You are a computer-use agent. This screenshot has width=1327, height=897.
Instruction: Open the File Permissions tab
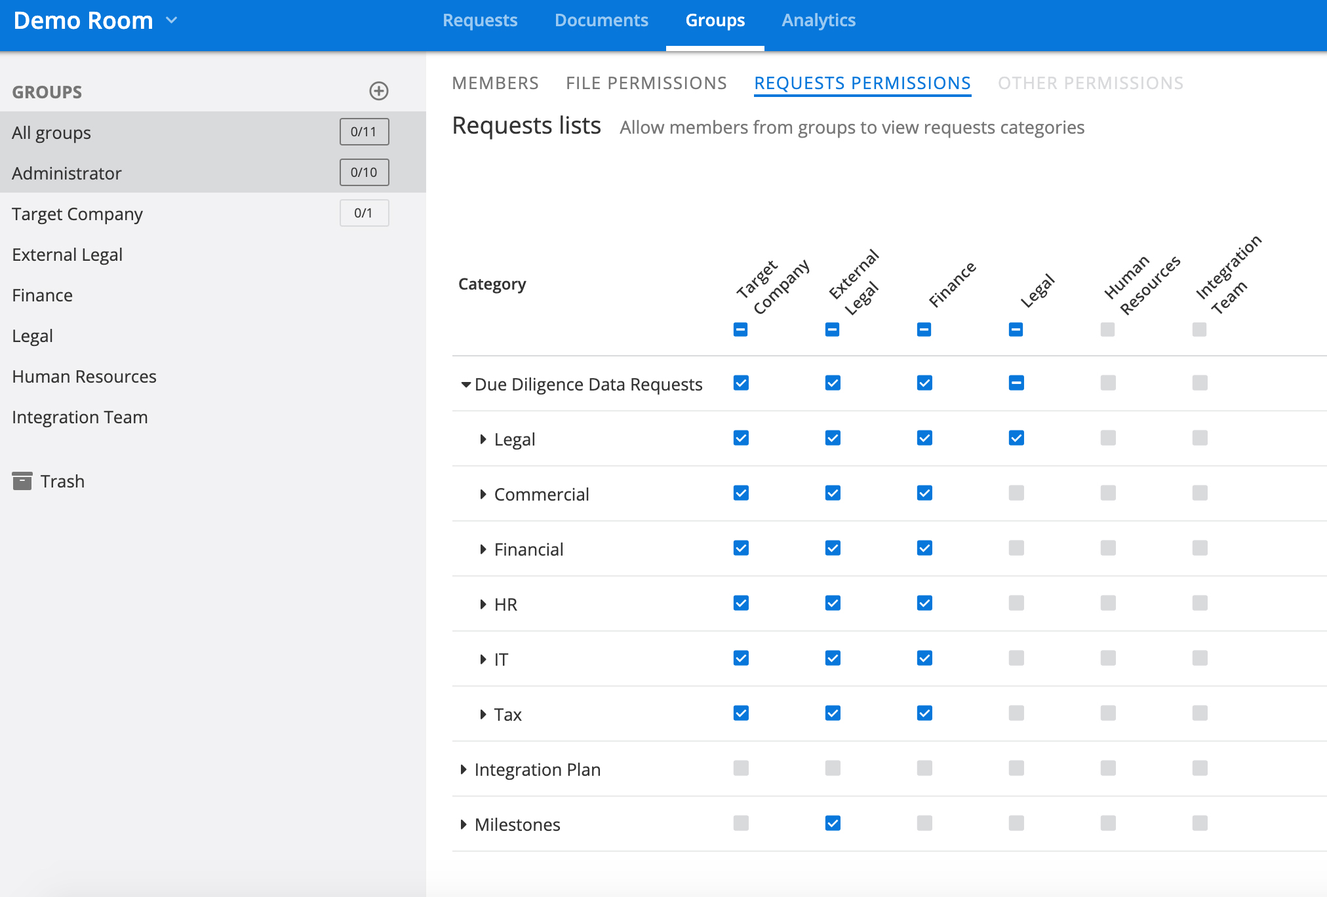click(x=646, y=83)
